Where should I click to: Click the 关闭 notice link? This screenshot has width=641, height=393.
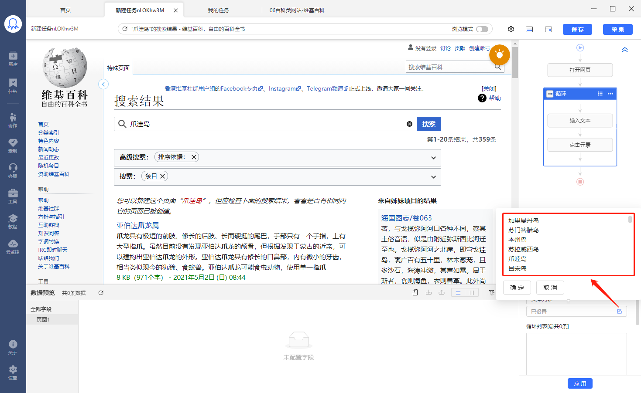[489, 88]
